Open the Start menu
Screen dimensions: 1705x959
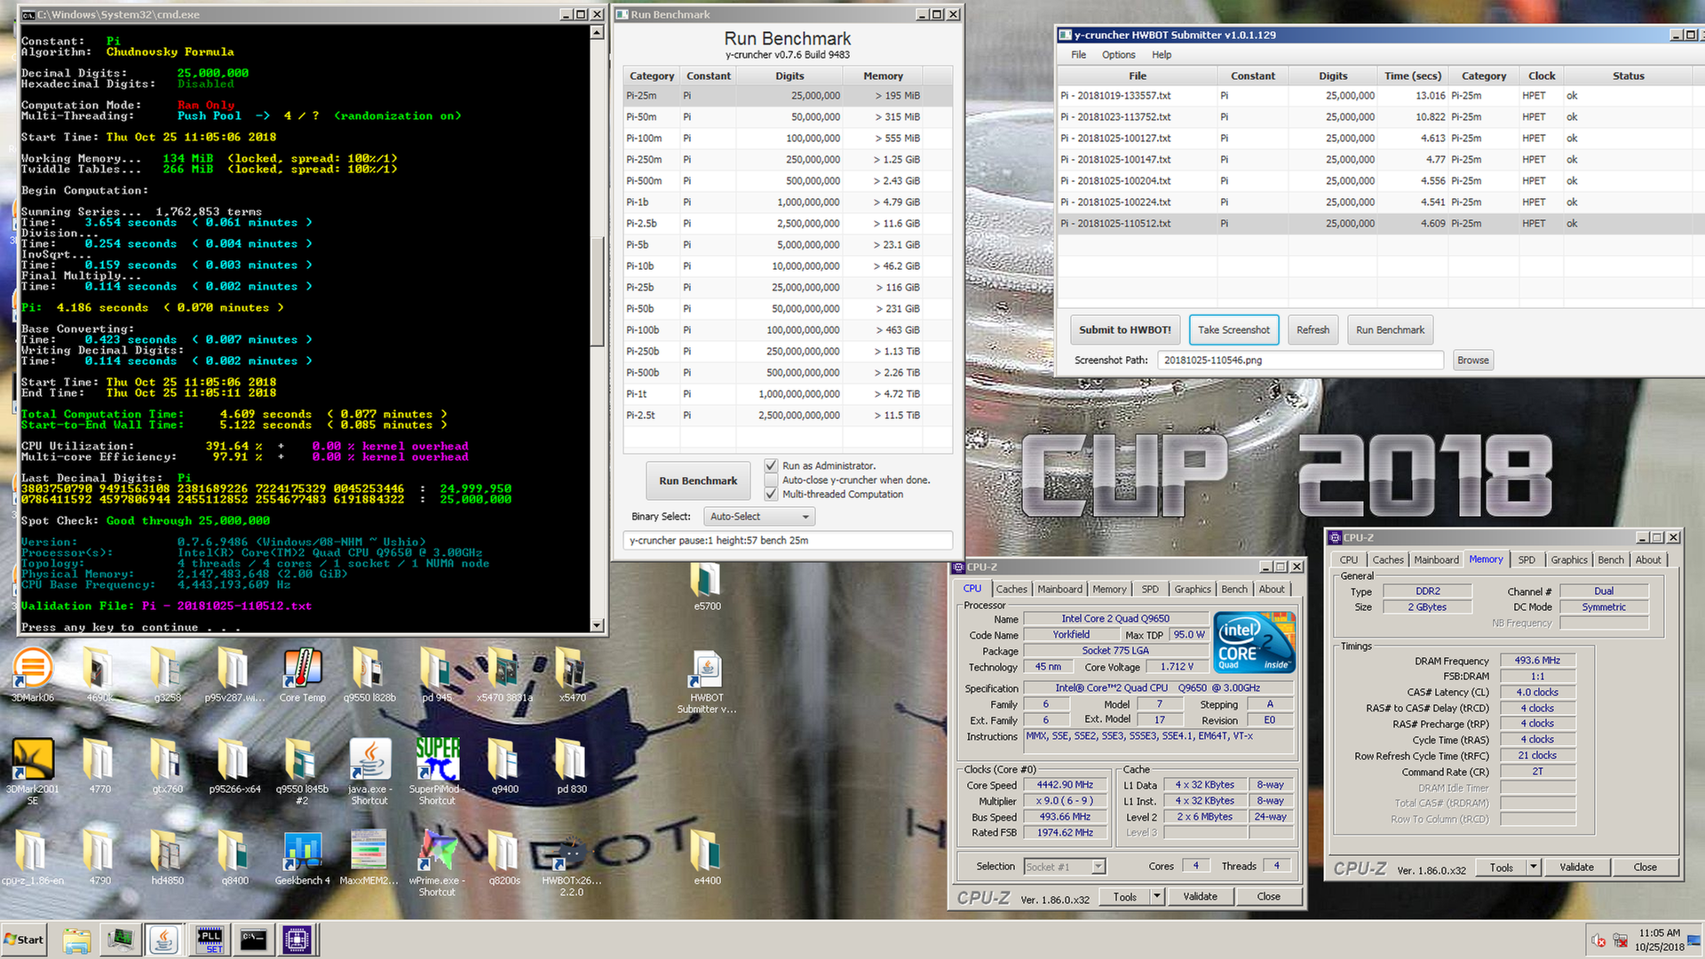click(24, 939)
